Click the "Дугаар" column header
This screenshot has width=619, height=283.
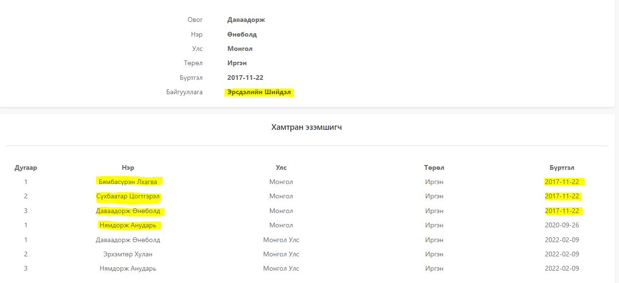tap(26, 167)
